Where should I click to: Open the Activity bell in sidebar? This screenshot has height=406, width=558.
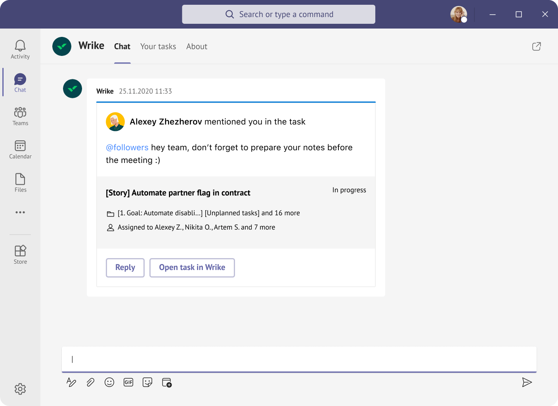click(x=20, y=50)
